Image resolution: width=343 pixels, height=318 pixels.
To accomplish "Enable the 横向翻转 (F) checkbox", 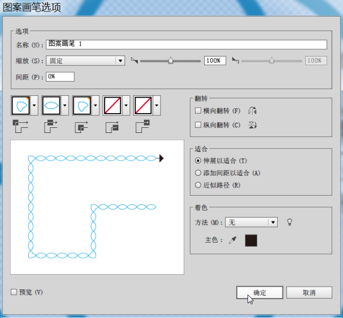I will pos(198,111).
